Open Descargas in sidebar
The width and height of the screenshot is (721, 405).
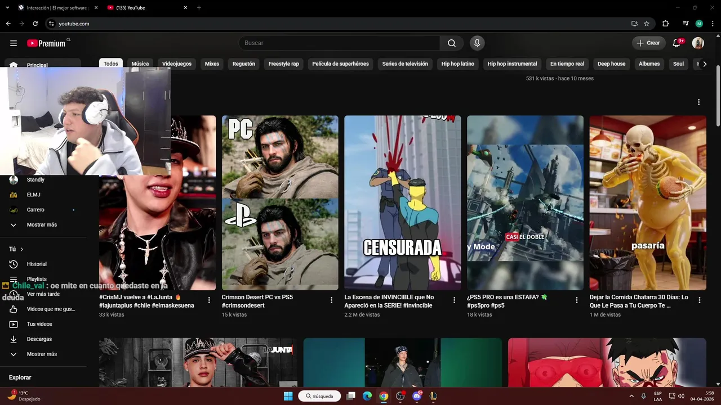tap(43, 339)
